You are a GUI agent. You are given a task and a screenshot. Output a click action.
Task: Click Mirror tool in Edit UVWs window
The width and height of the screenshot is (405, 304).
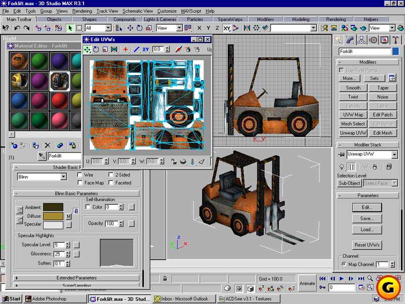[x=114, y=49]
